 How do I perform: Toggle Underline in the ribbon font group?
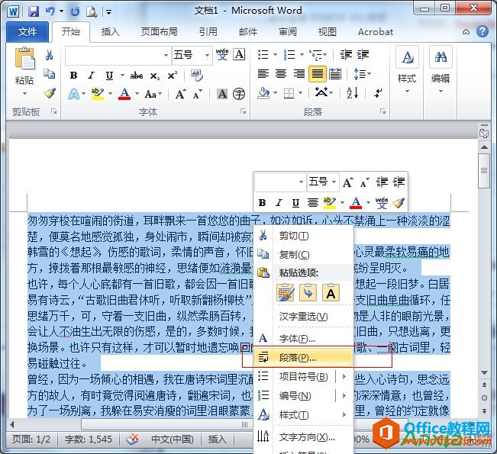[x=109, y=76]
